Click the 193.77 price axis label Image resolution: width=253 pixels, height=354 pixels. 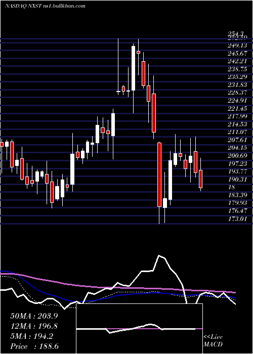237,171
